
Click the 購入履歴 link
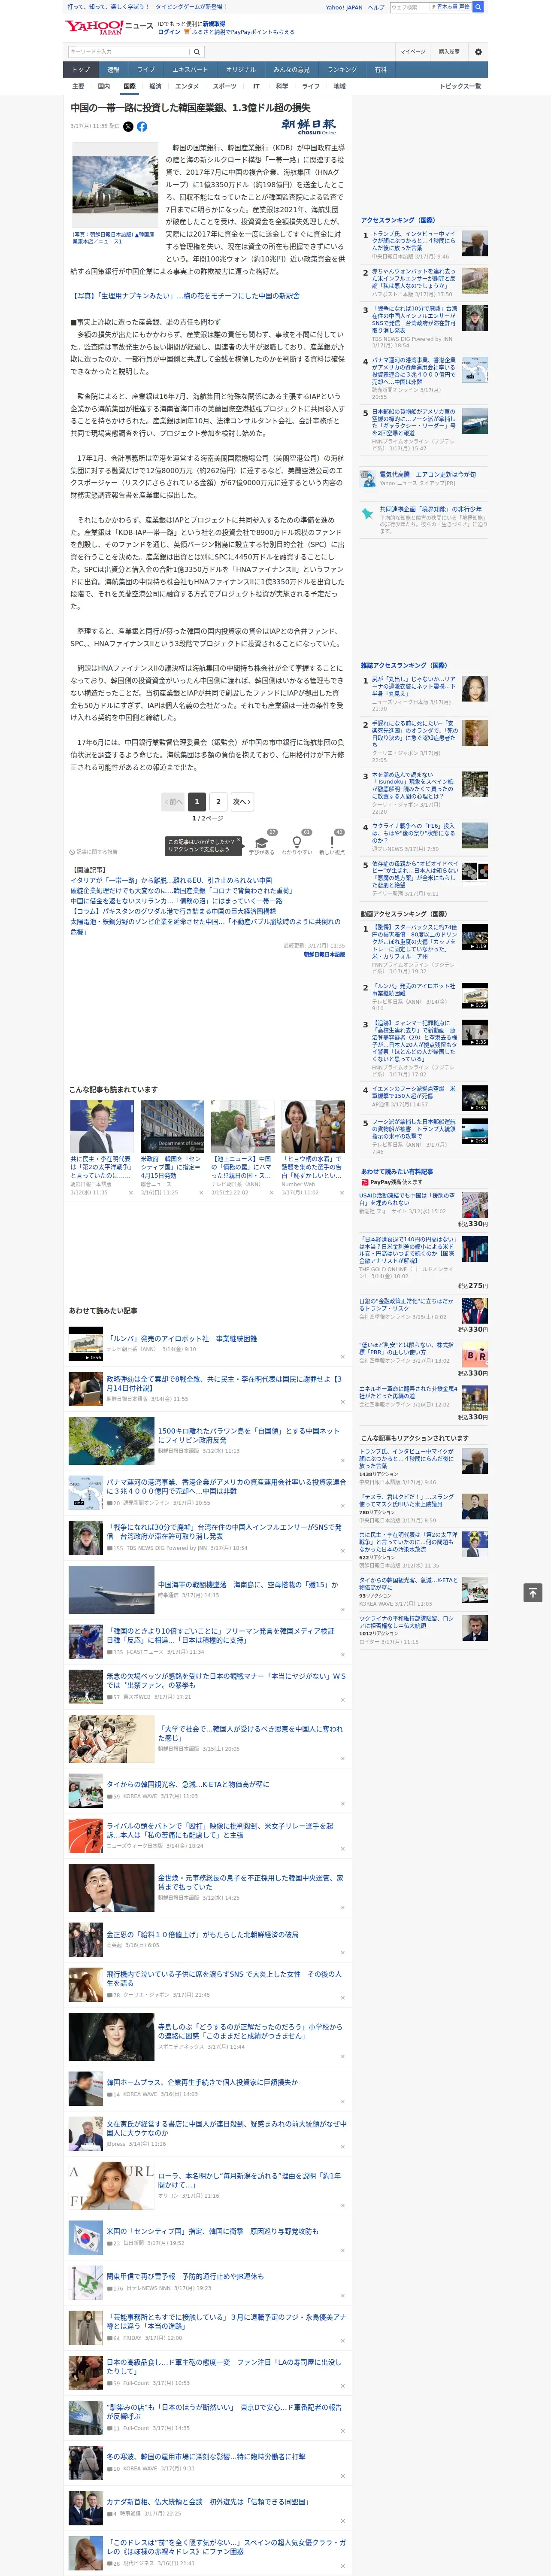449,51
